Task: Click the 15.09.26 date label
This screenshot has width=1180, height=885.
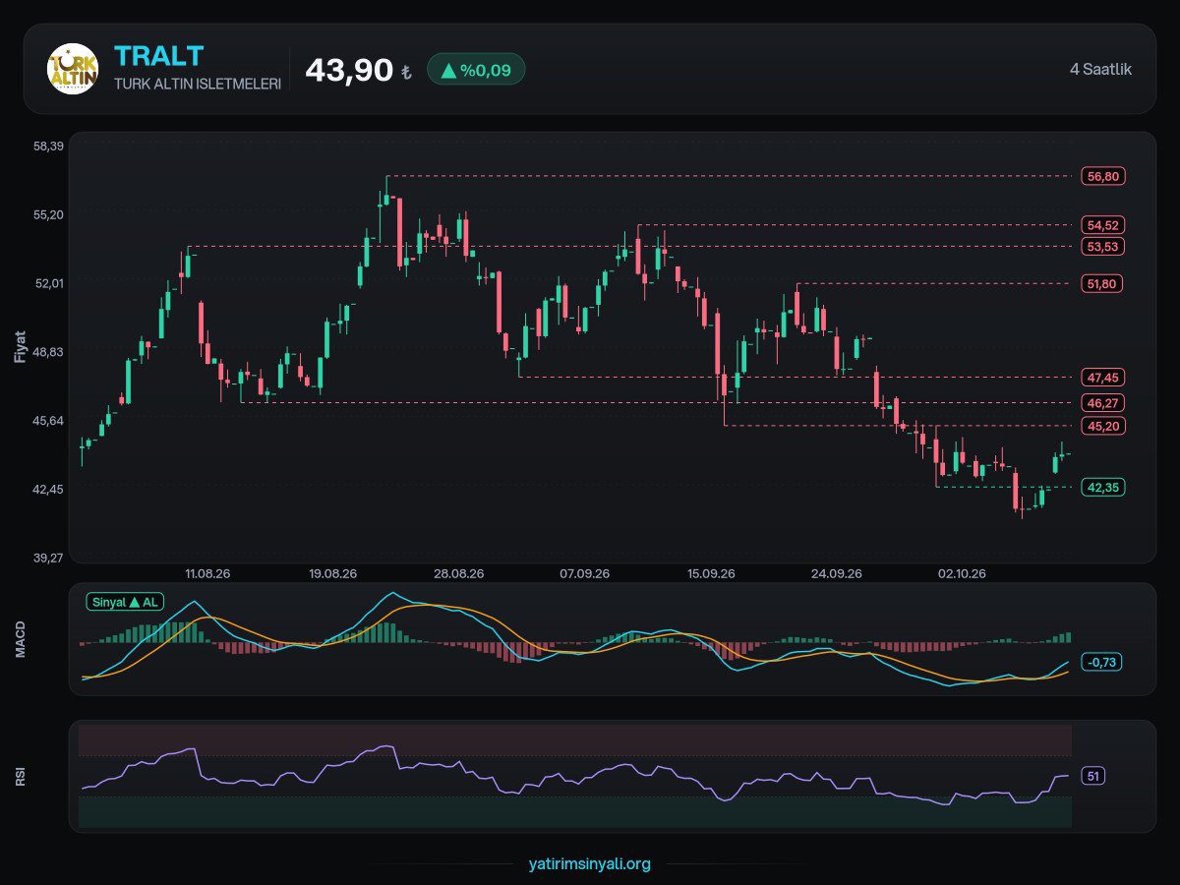Action: [712, 573]
